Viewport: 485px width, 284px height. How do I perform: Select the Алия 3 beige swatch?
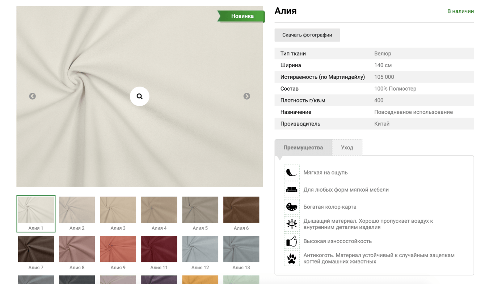coord(118,210)
